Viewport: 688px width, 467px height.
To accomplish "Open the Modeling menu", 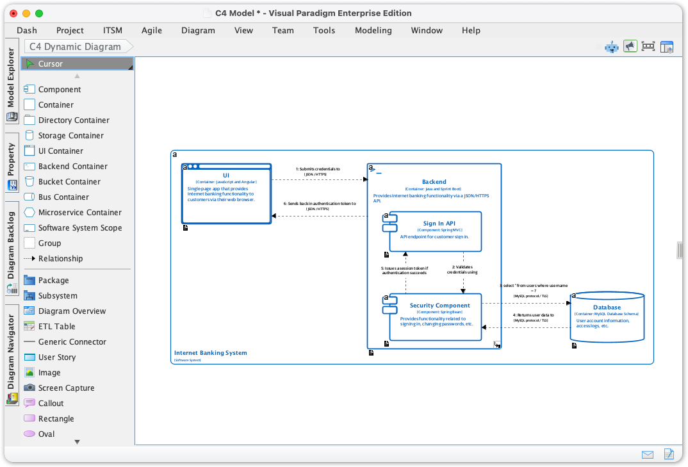I will [373, 30].
